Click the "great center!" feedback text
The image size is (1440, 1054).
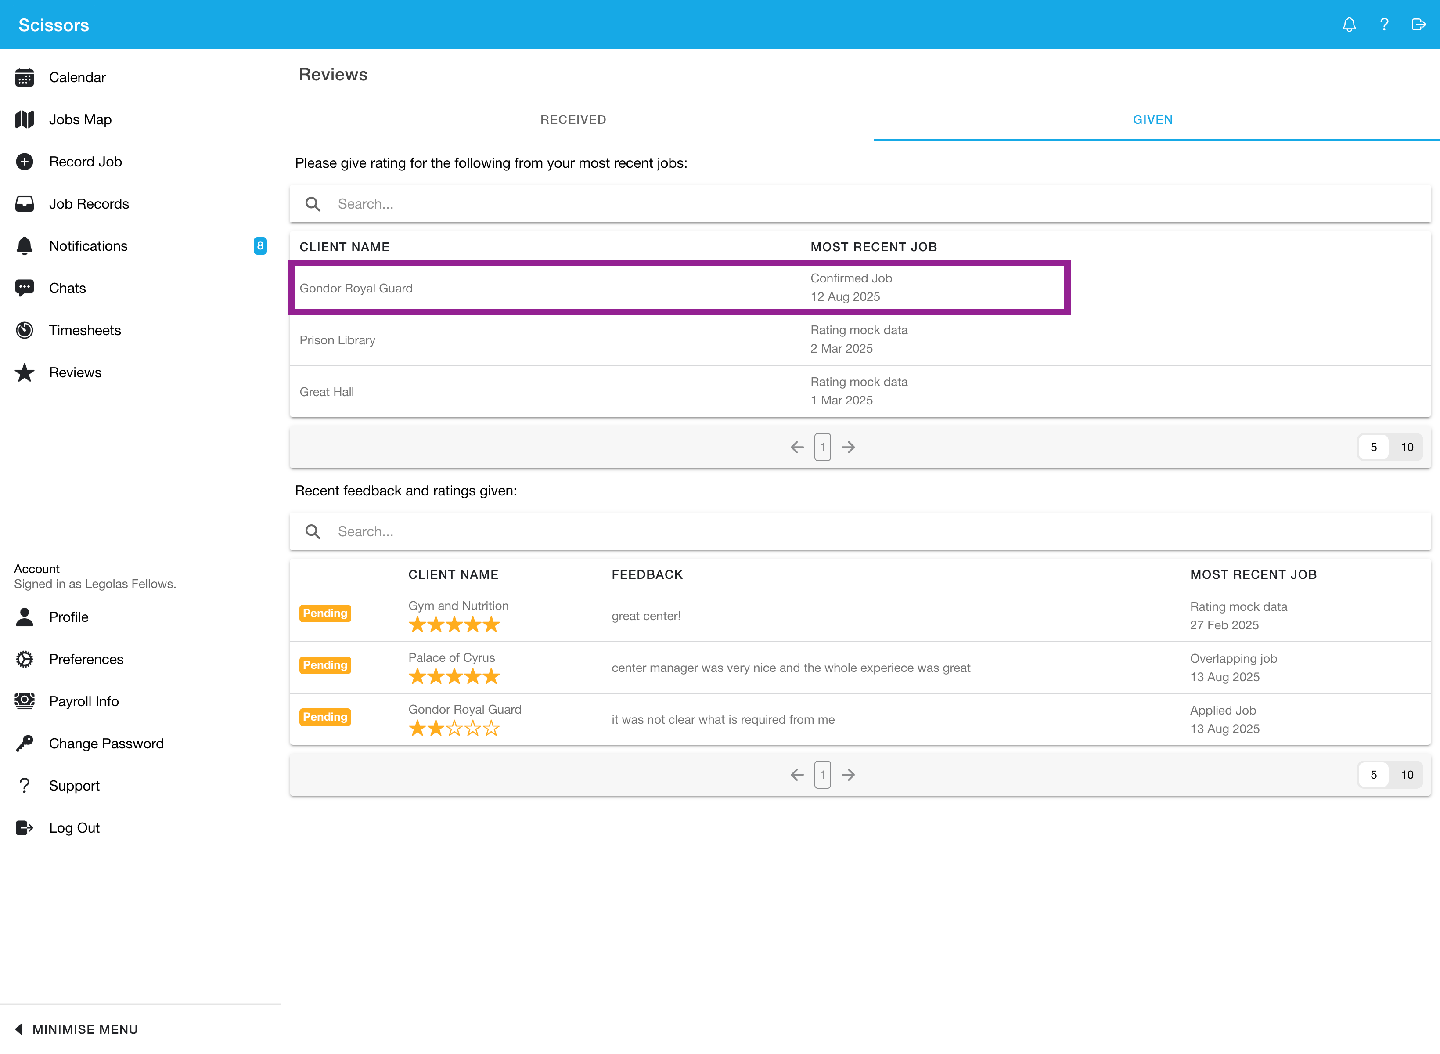(x=646, y=616)
